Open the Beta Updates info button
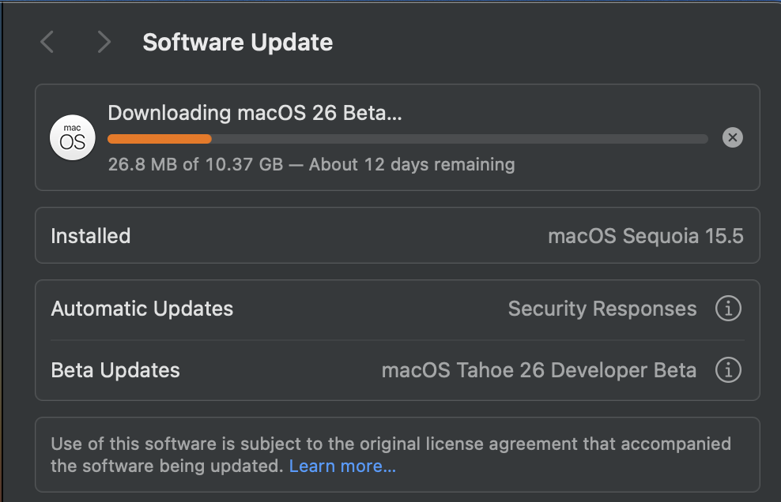Image resolution: width=781 pixels, height=502 pixels. point(728,369)
